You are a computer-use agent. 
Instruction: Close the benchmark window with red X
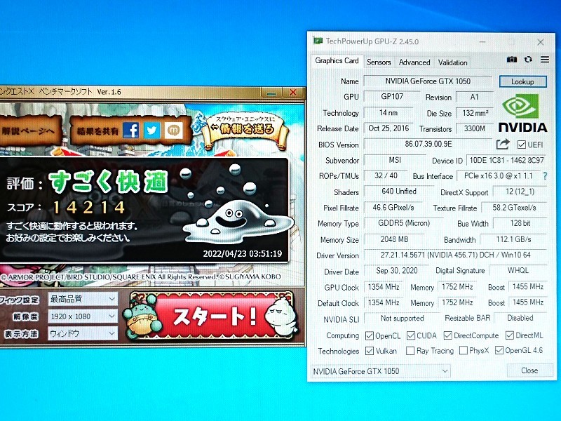click(293, 93)
